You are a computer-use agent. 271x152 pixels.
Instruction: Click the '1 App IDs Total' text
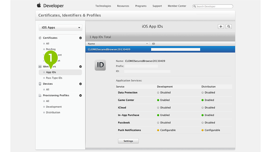[100, 37]
